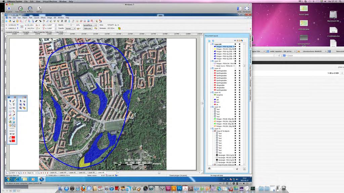The height and width of the screenshot is (193, 344).
Task: Open the Object menu in Canvas
Action: point(25,18)
